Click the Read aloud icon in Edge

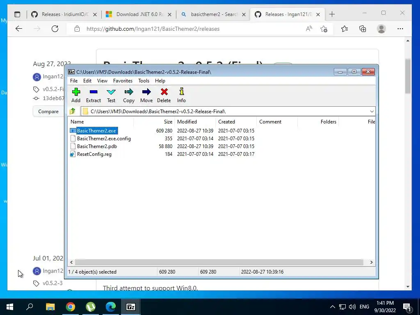[x=309, y=29]
